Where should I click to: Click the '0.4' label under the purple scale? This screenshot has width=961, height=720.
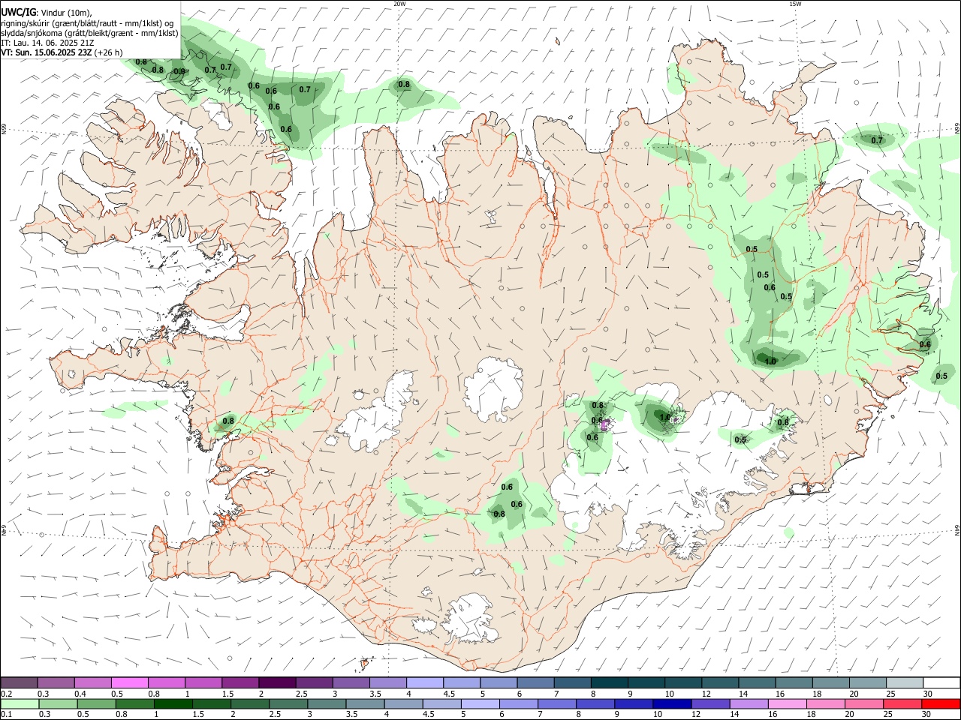click(80, 694)
